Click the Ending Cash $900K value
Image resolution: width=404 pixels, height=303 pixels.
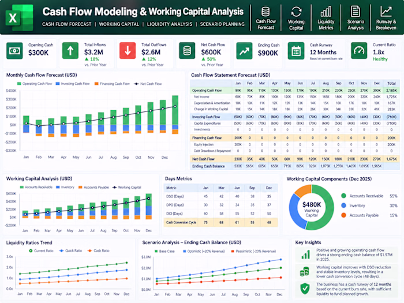[268, 53]
